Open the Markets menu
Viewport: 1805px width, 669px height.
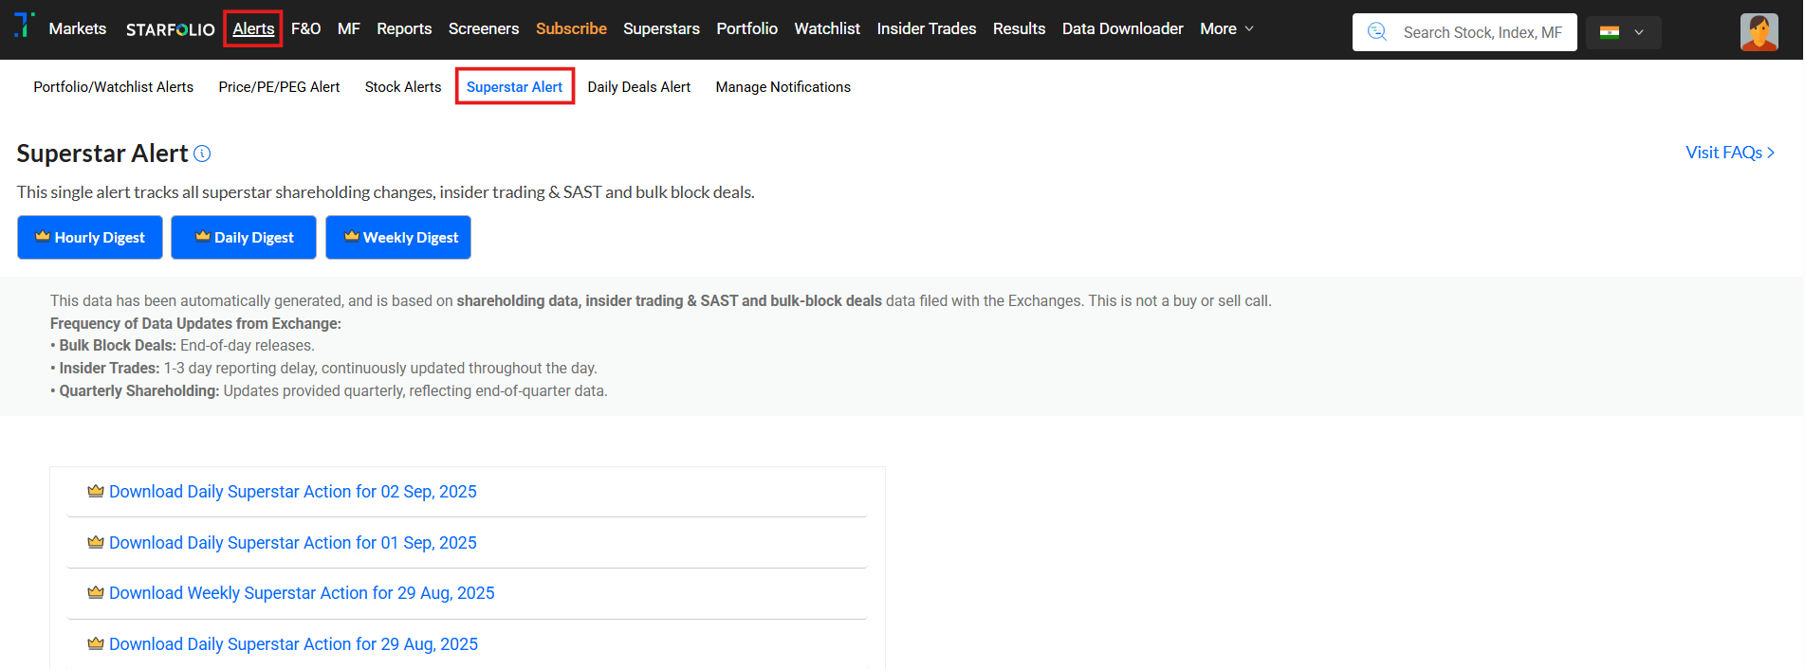point(78,29)
